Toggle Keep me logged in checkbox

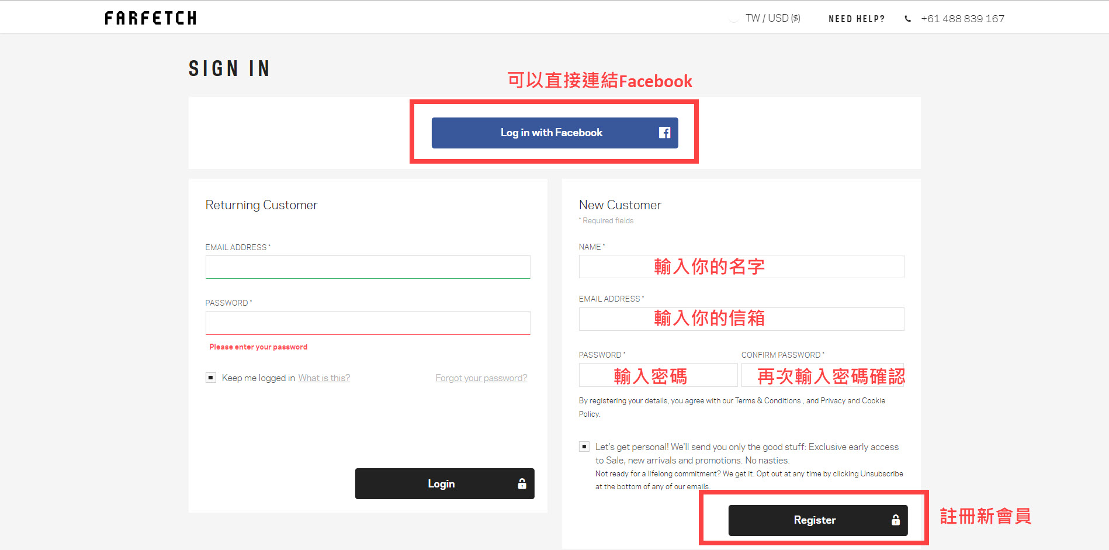pyautogui.click(x=211, y=378)
